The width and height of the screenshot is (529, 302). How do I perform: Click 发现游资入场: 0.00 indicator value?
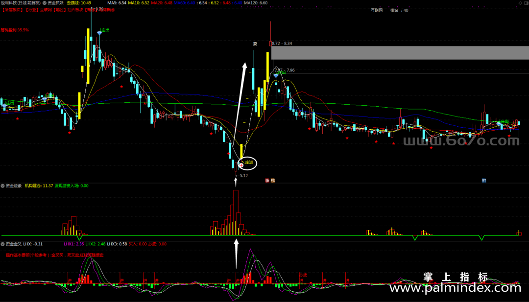[x=72, y=186]
